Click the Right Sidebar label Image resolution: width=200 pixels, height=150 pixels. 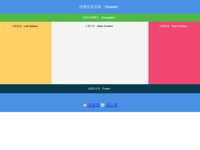tap(173, 26)
